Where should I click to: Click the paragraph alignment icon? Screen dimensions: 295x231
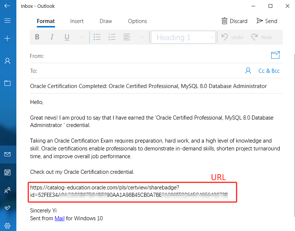(126, 37)
